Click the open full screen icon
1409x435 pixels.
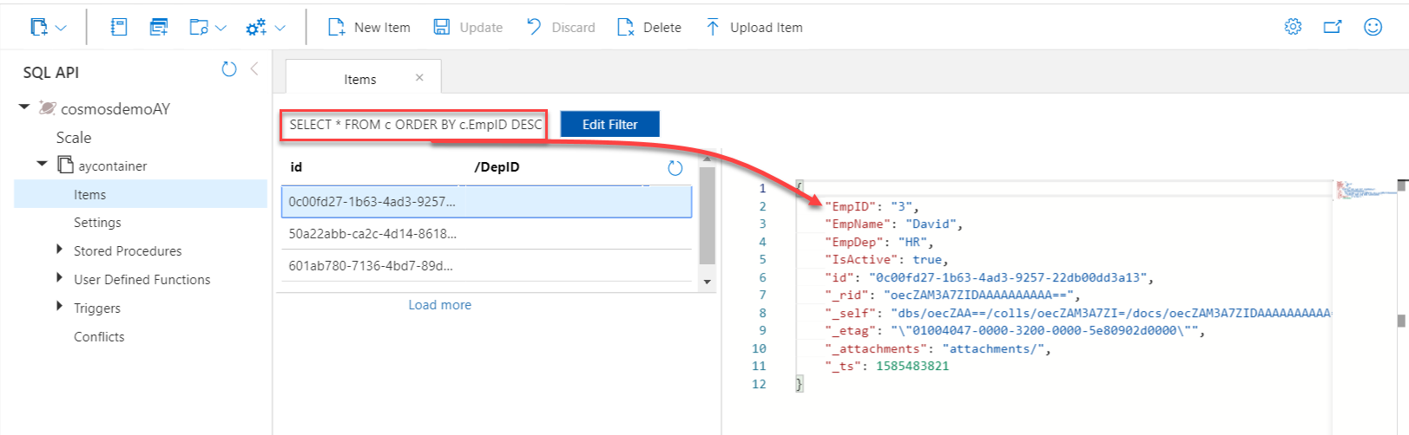click(1333, 27)
